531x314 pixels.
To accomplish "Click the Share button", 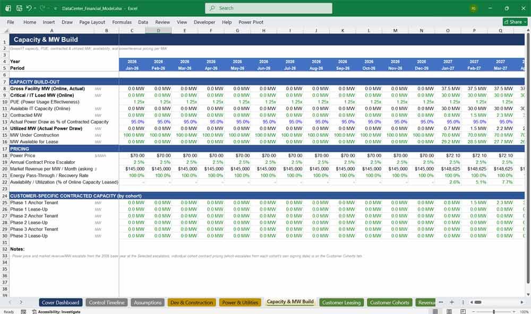I will point(515,22).
